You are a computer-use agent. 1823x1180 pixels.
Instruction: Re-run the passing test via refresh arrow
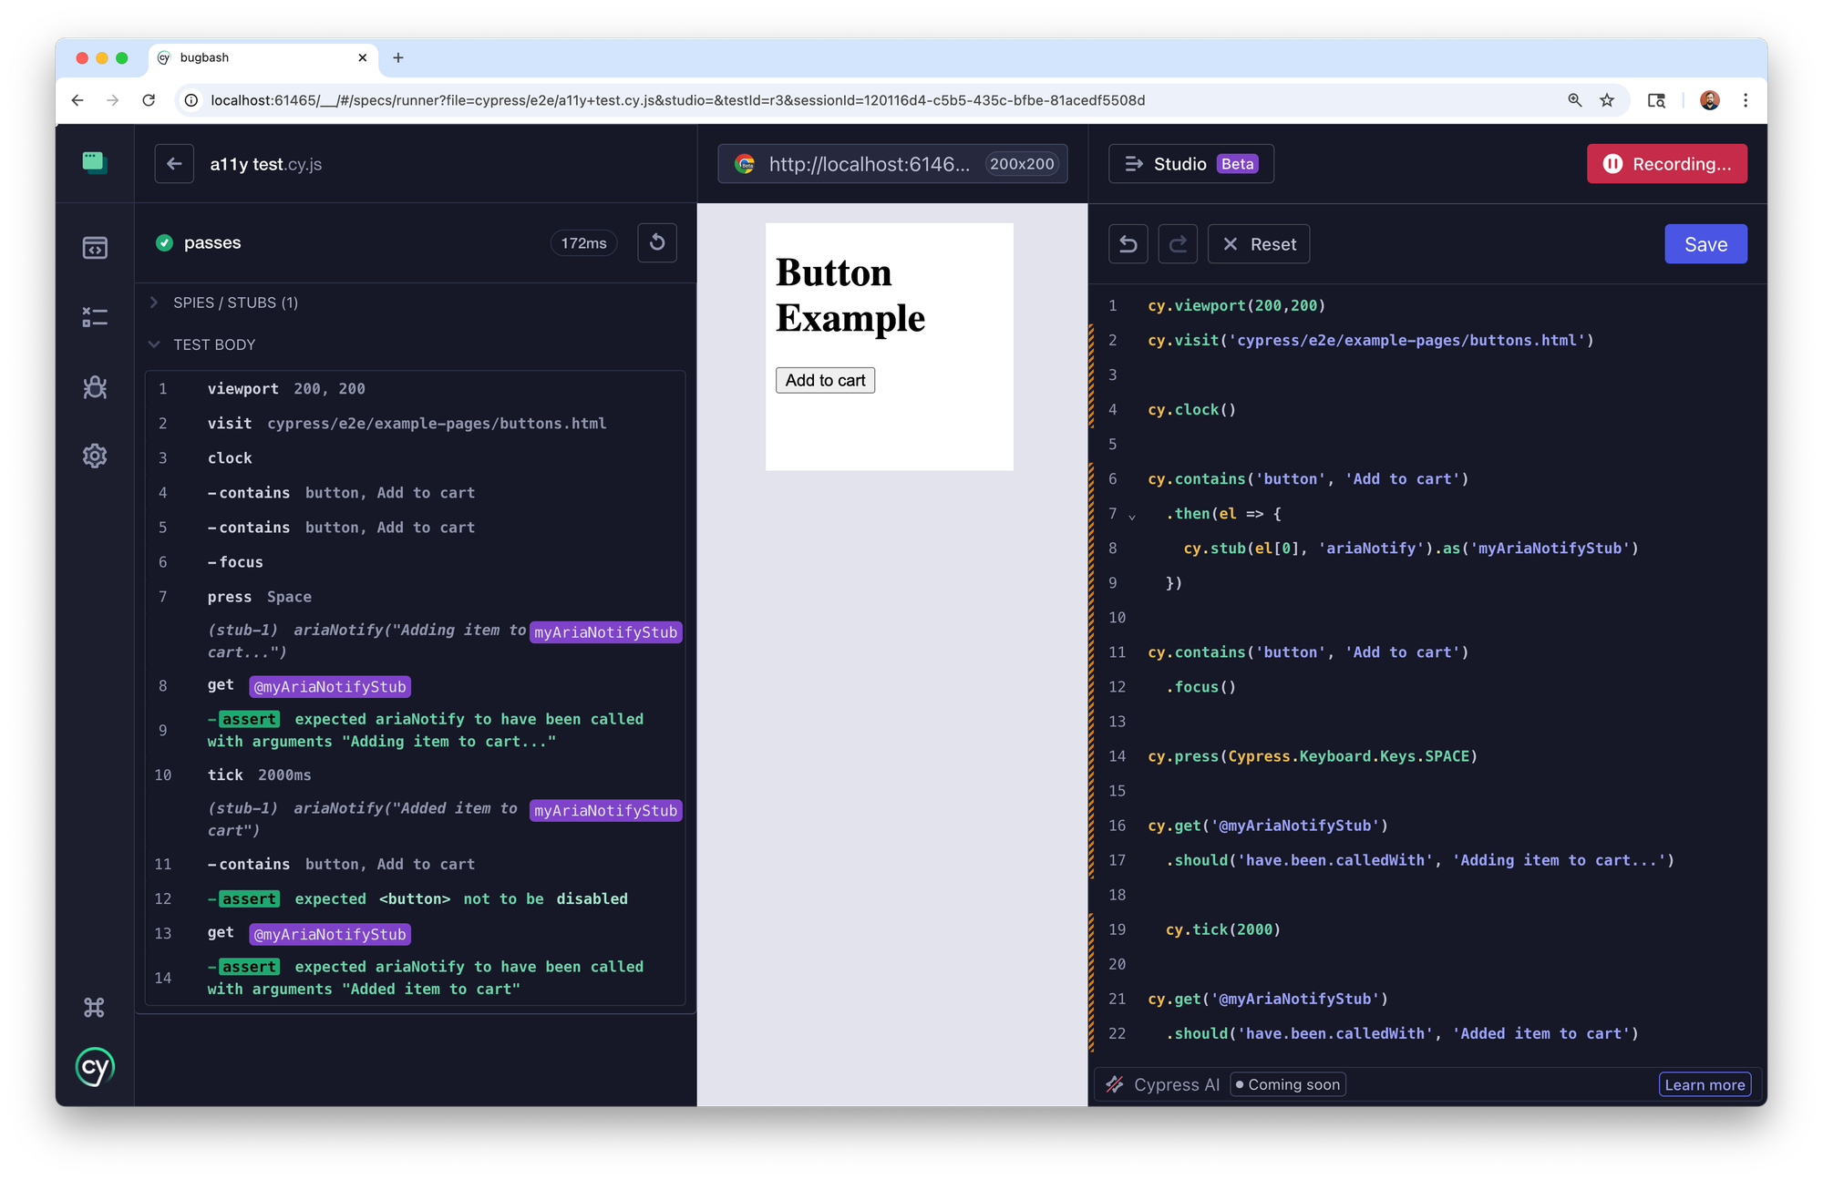click(x=656, y=242)
